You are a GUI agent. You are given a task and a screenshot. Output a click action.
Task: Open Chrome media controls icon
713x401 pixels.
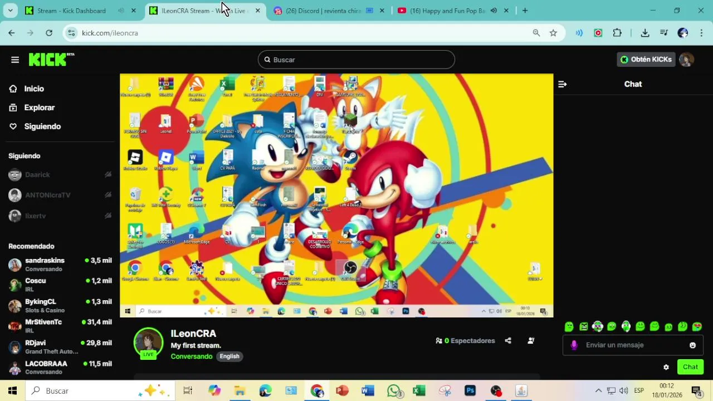[663, 33]
